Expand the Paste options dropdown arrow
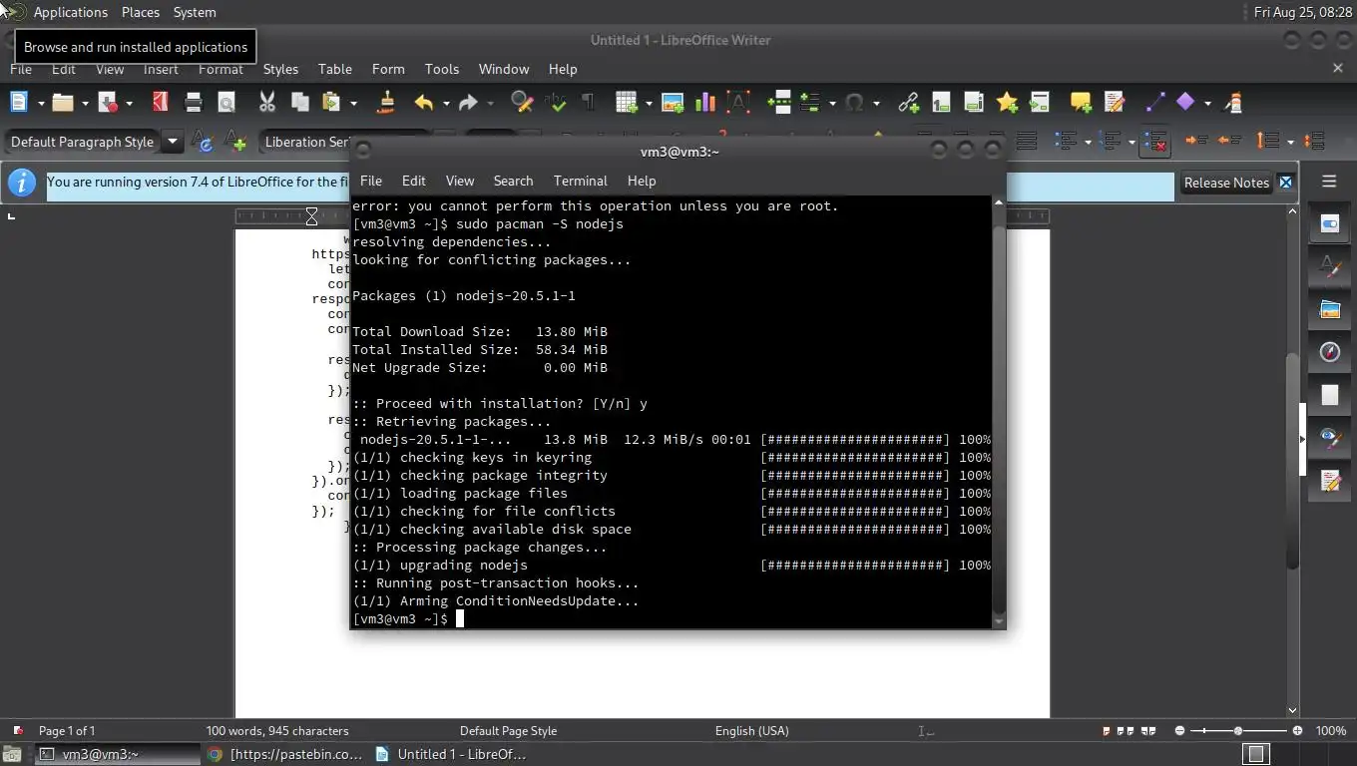This screenshot has height=766, width=1357. pos(353,103)
